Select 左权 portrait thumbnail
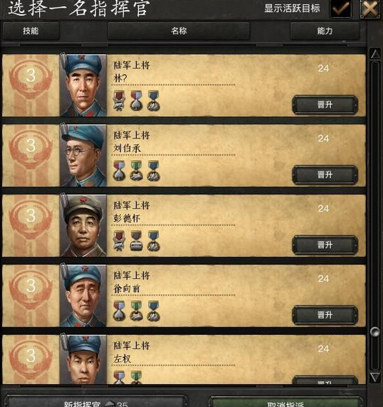This screenshot has height=407, width=383. tap(83, 359)
